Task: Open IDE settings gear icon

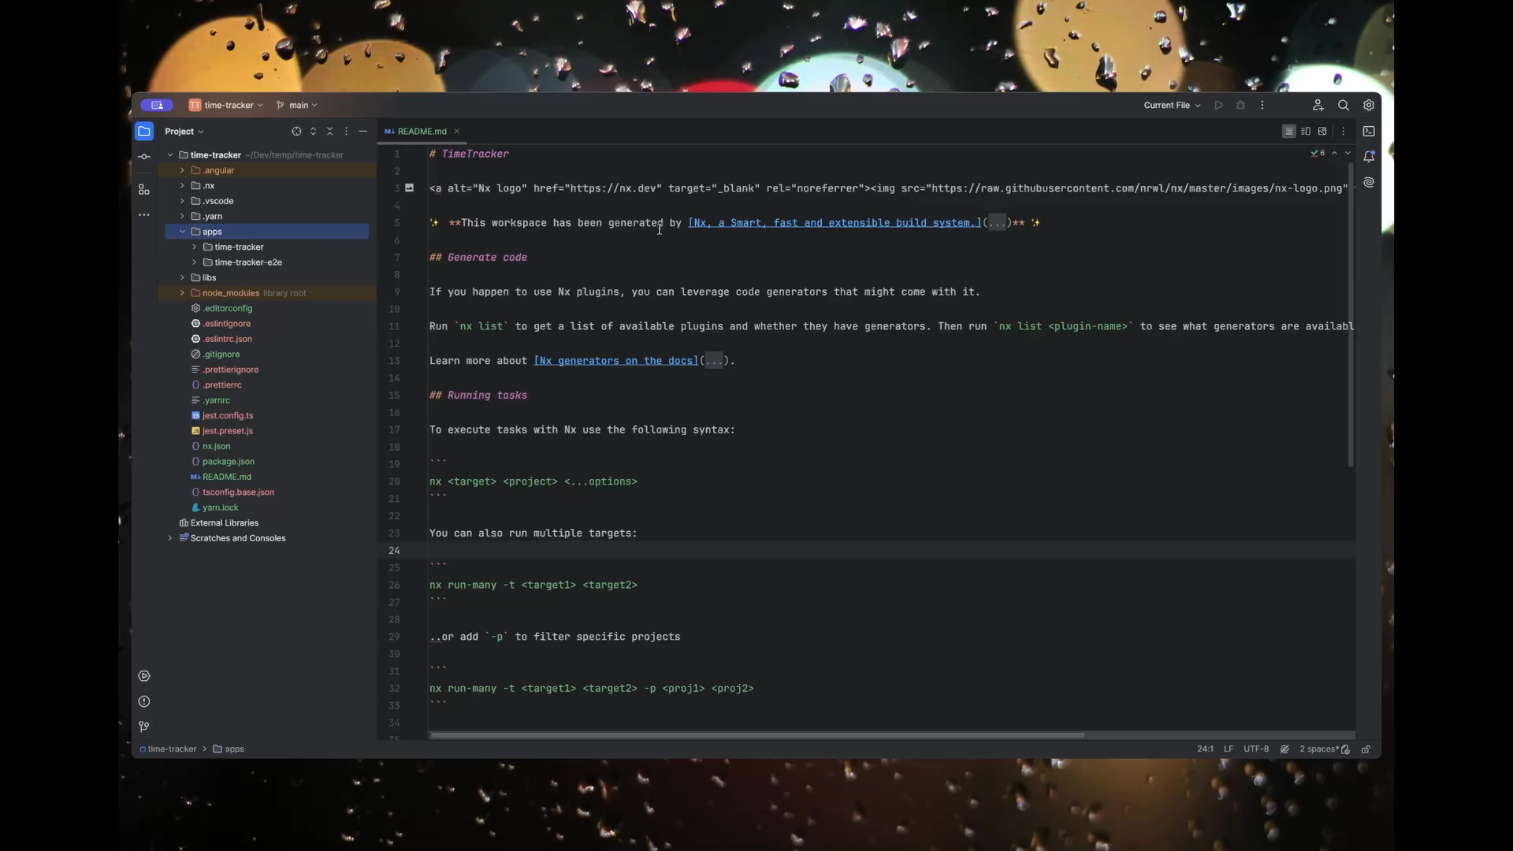Action: click(x=1369, y=105)
